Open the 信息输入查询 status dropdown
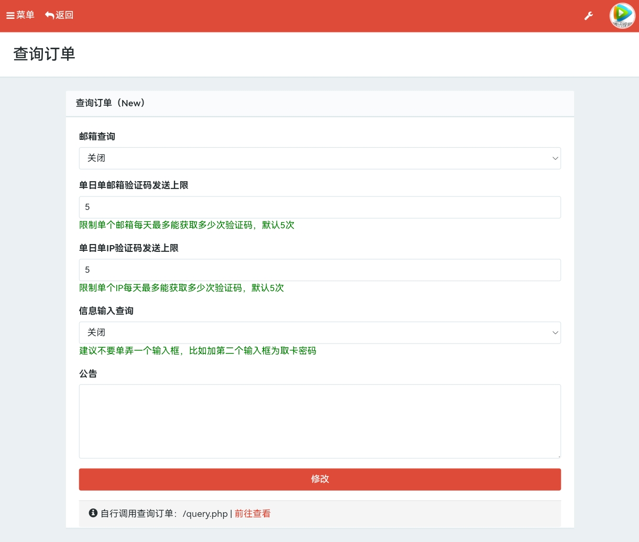The height and width of the screenshot is (542, 639). tap(320, 332)
